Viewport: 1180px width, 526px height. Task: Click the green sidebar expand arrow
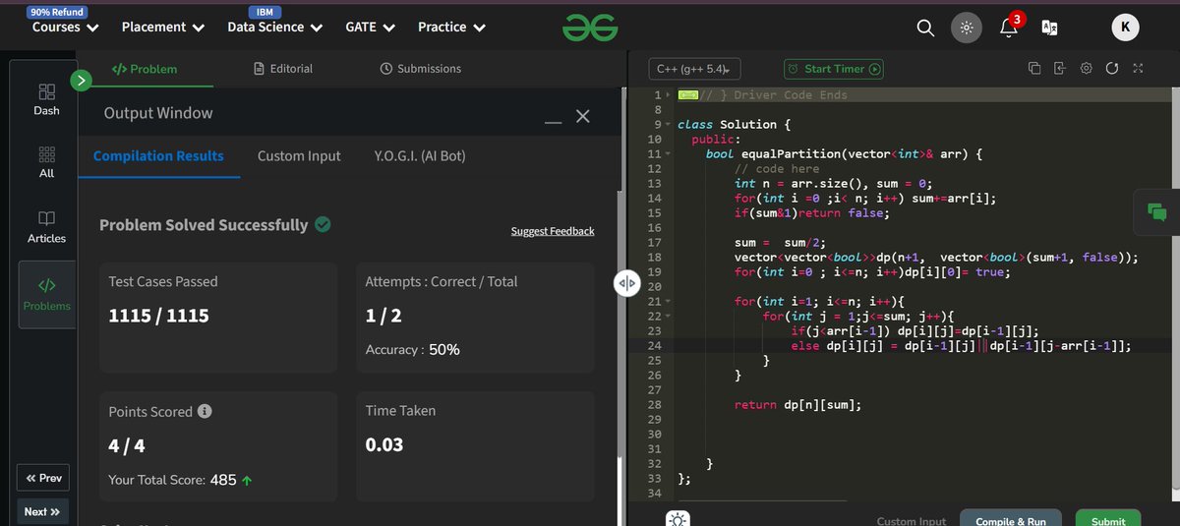point(82,81)
